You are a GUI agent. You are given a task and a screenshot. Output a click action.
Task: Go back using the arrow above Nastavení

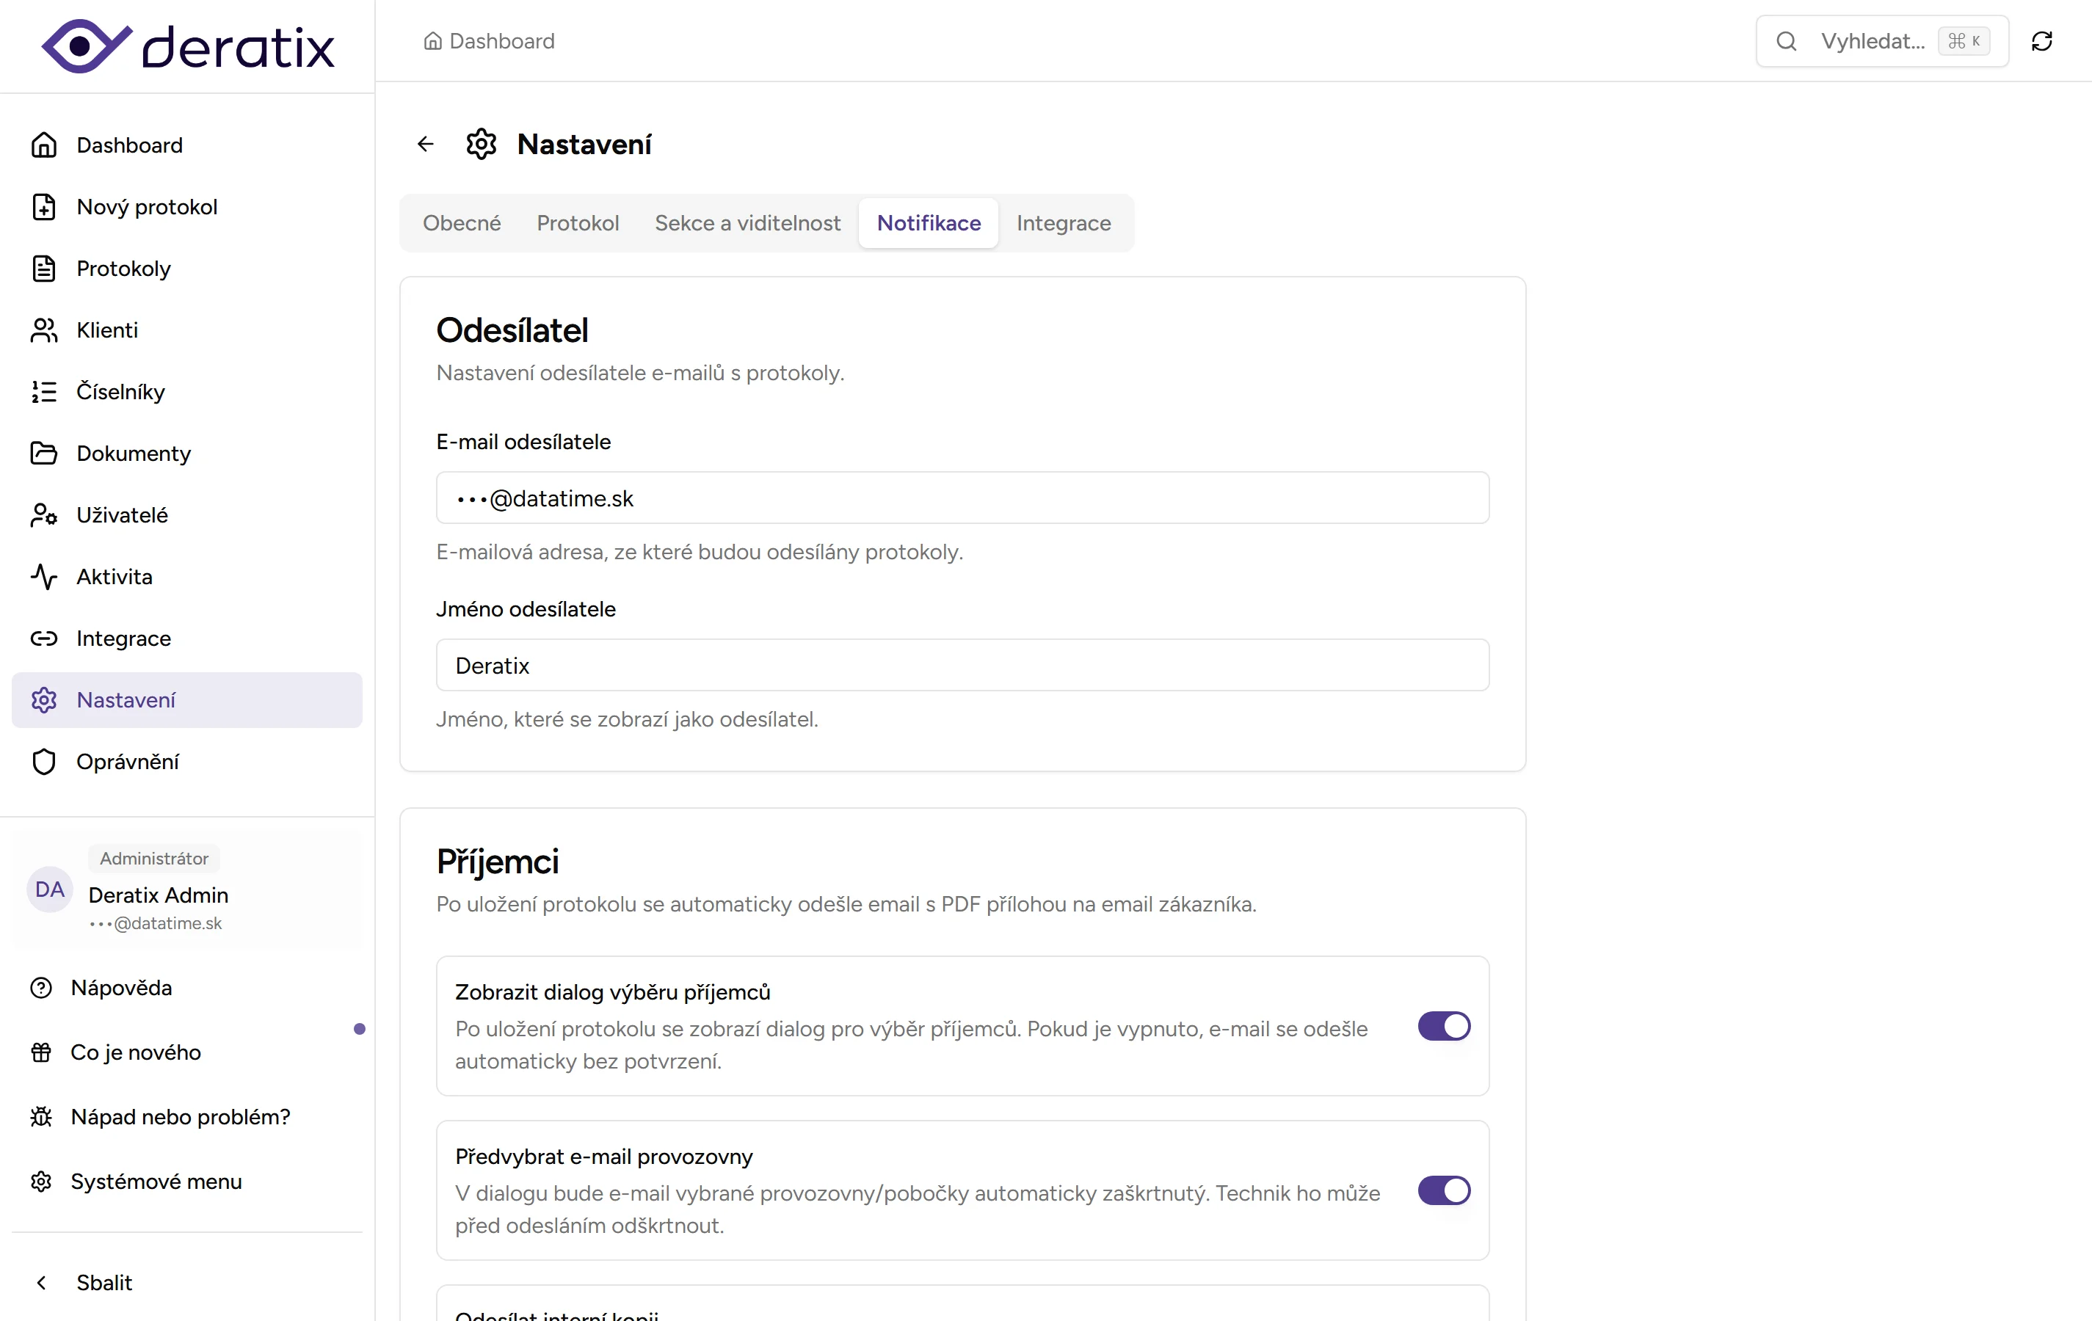(x=425, y=143)
